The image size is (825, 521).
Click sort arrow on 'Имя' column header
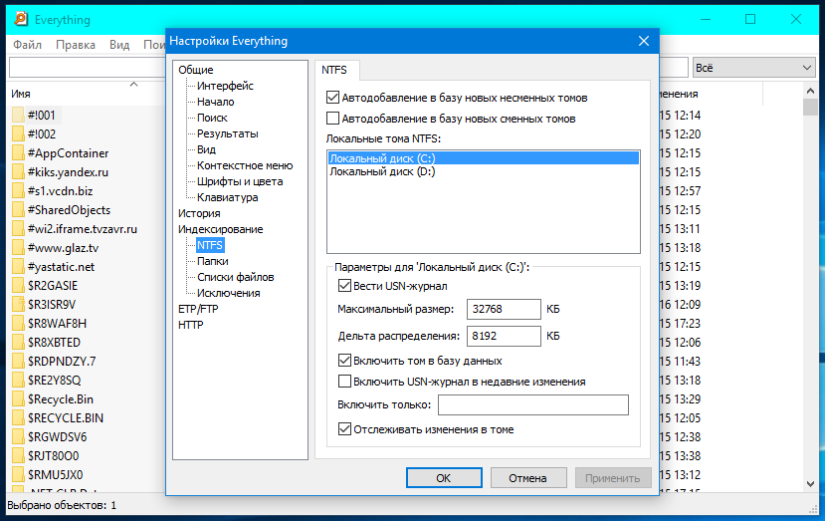coord(133,85)
